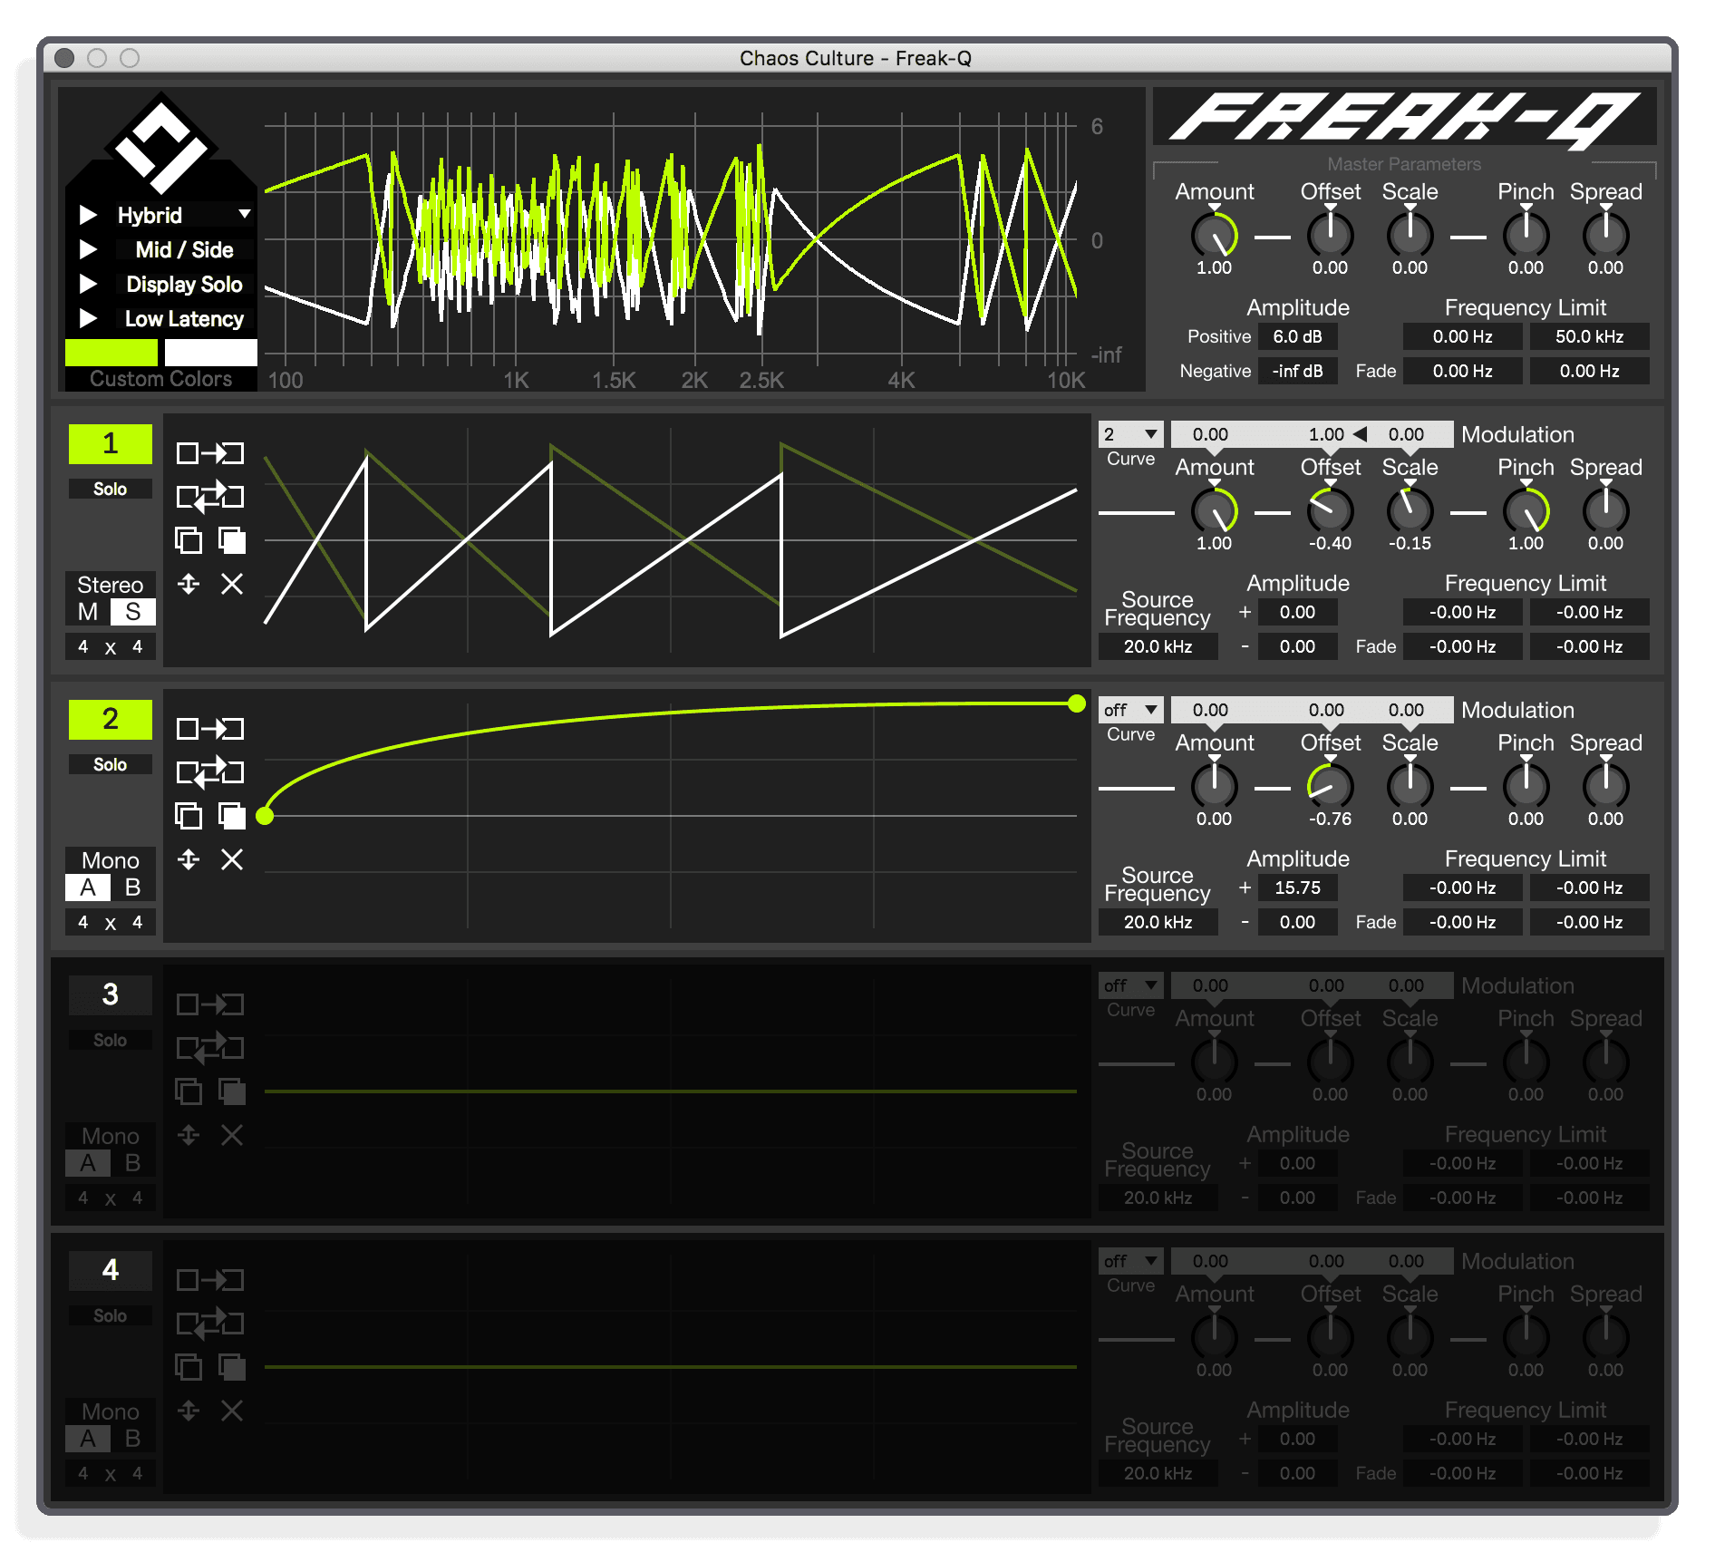This screenshot has height=1552, width=1715.
Task: Click band 4 flip vertical icon
Action: pyautogui.click(x=189, y=1411)
